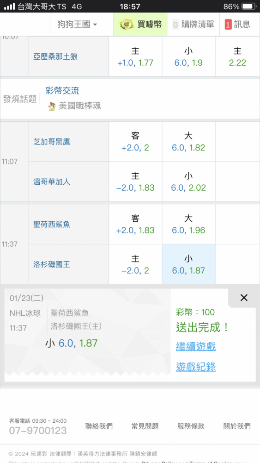Click the 聯絡我們 footer link
This screenshot has width=260, height=463.
coord(99,426)
